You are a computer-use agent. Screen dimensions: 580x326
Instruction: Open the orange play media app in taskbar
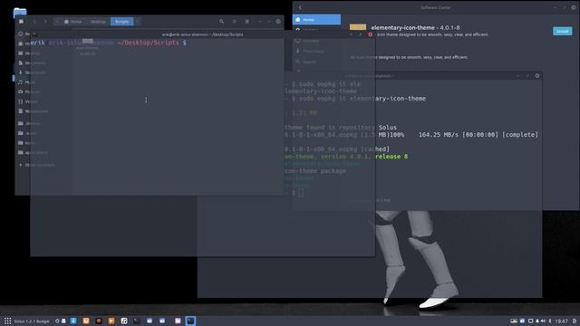(x=111, y=321)
